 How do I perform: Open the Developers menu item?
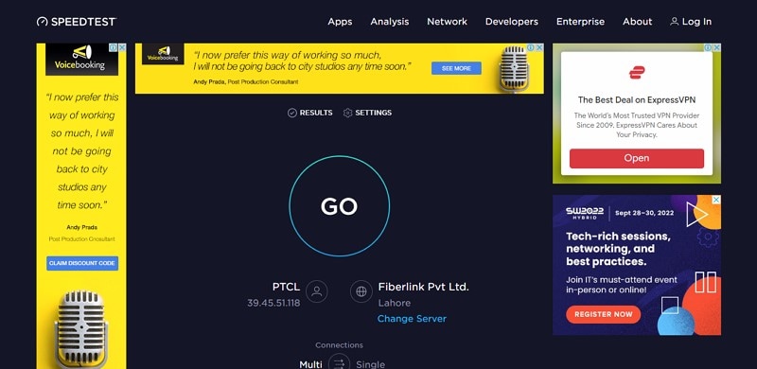pyautogui.click(x=512, y=22)
